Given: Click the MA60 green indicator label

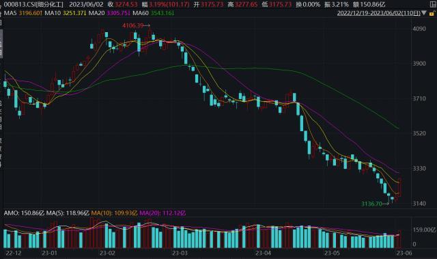Looking at the screenshot, I should [x=141, y=13].
